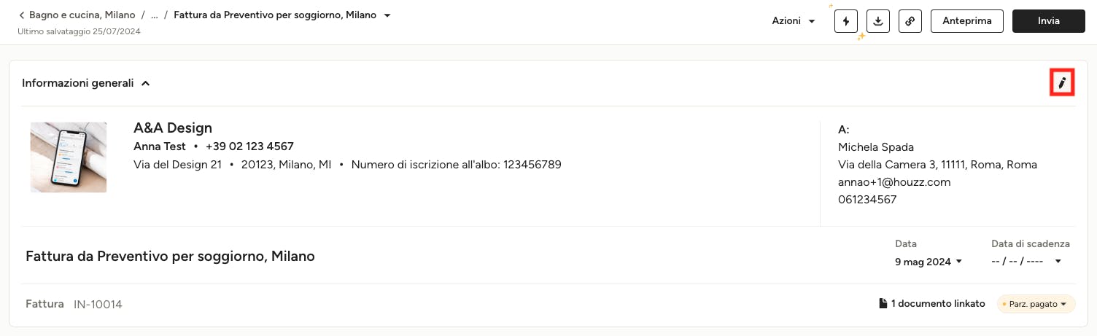Image resolution: width=1097 pixels, height=336 pixels.
Task: Click the breadcrumb ellipsis
Action: click(155, 15)
